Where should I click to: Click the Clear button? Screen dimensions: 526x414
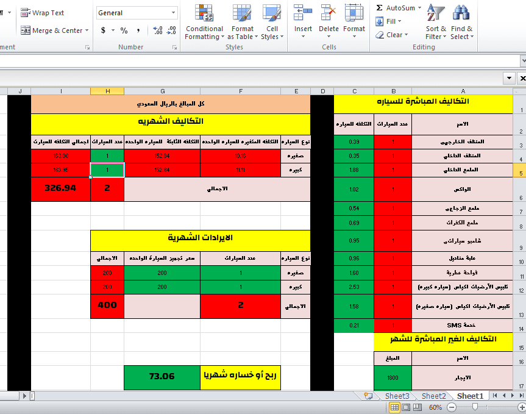391,35
